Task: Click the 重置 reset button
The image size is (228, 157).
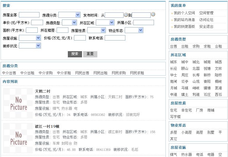Action: (90, 54)
